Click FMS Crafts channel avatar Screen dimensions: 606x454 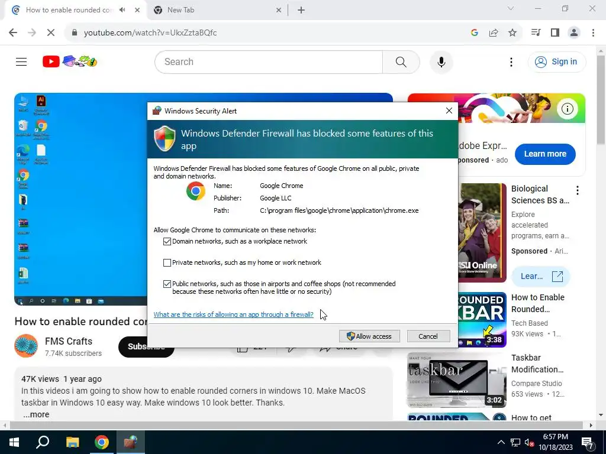coord(26,346)
